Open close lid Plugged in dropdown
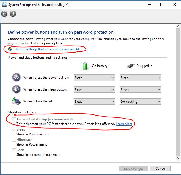Viewport: 181px width, 175px height. [x=140, y=102]
